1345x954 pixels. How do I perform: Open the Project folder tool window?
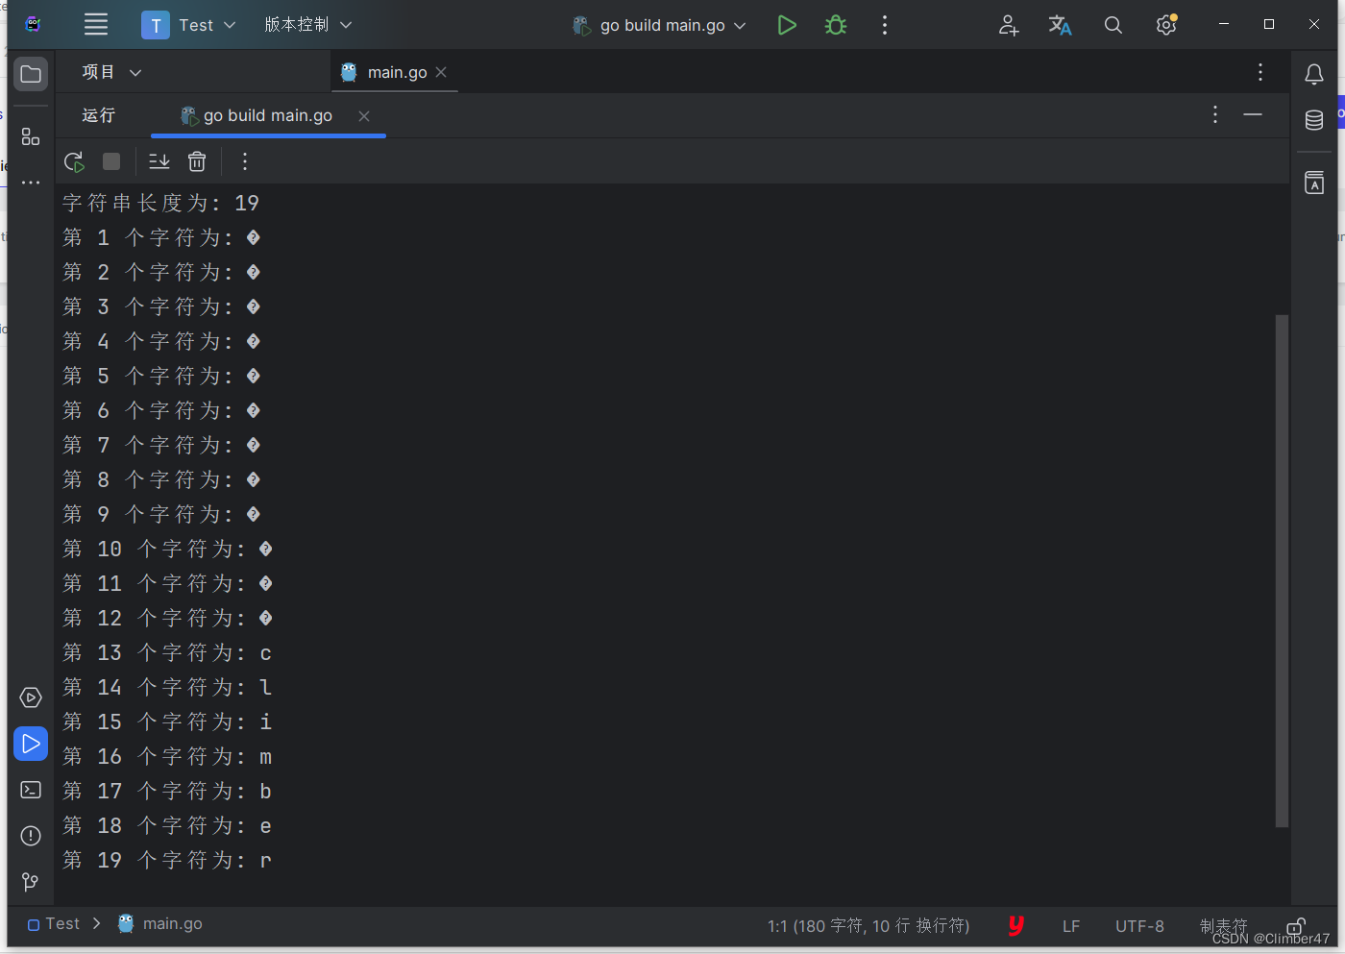31,74
